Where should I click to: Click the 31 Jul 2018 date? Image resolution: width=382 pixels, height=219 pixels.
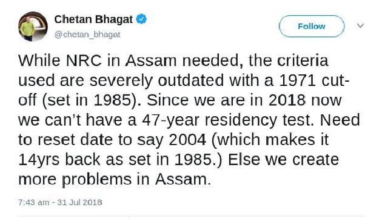79,202
